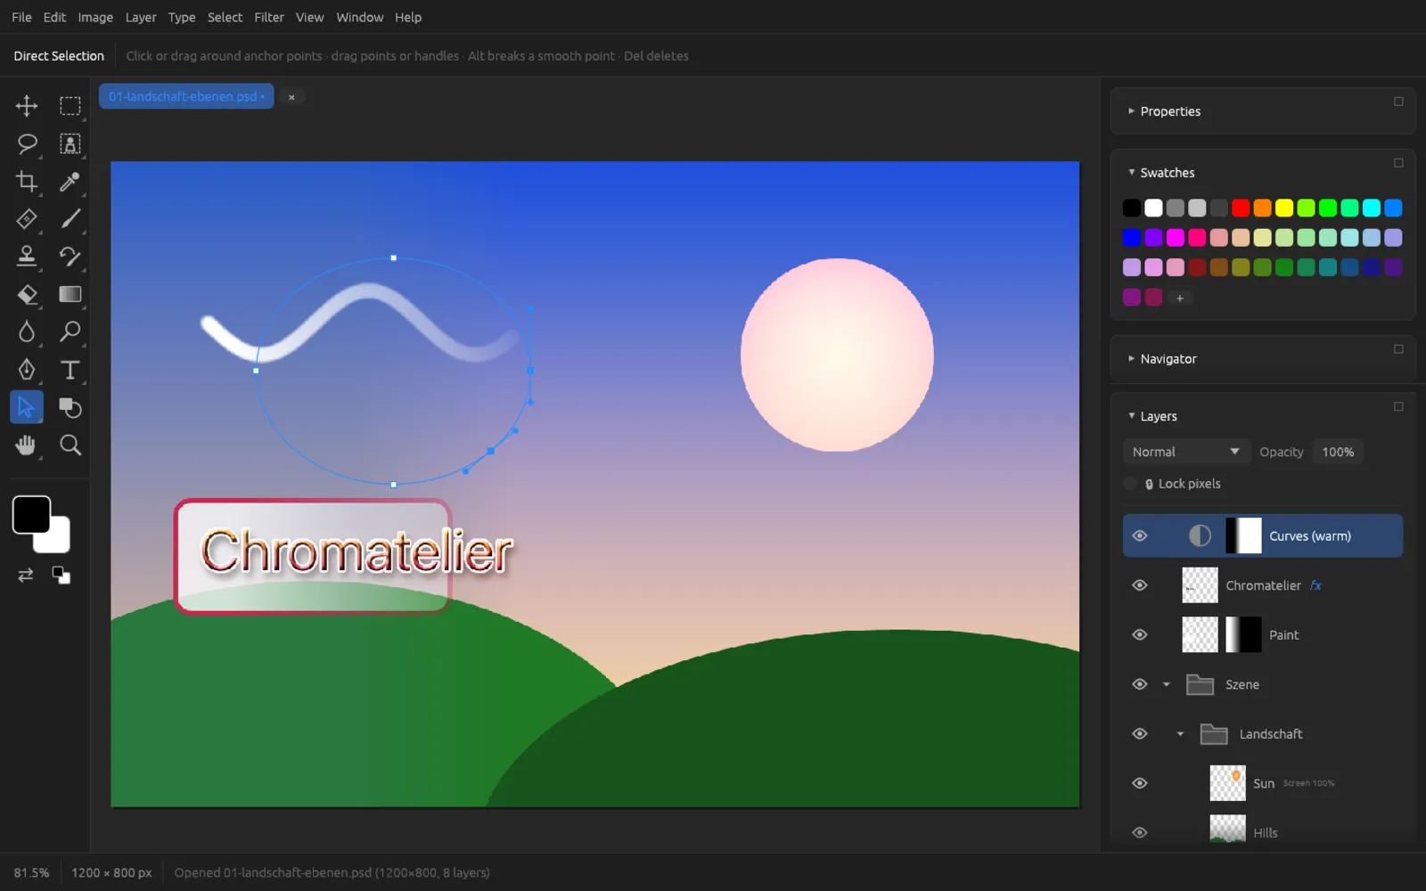The width and height of the screenshot is (1426, 891).
Task: Select the Type tool
Action: 70,370
